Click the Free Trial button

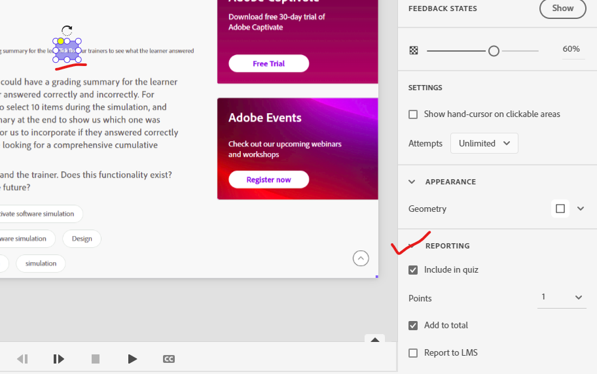pyautogui.click(x=269, y=63)
